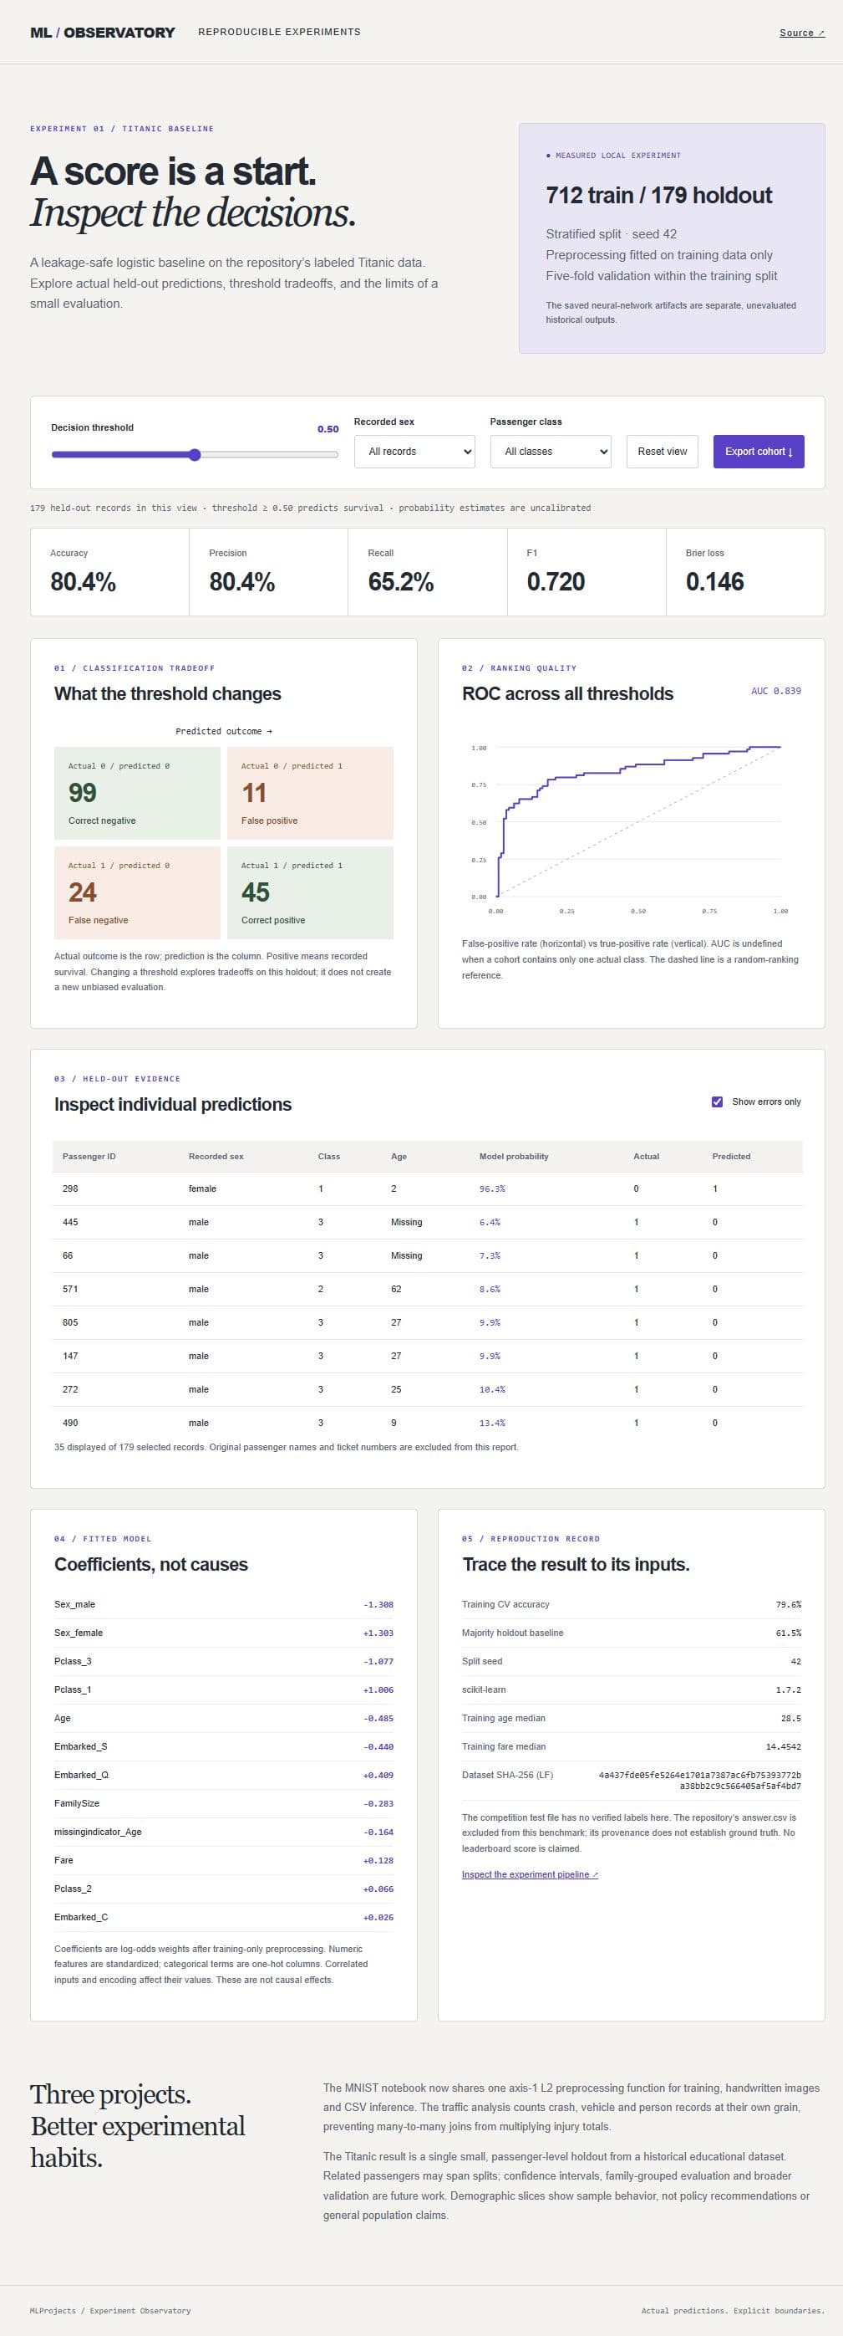This screenshot has width=843, height=2336.
Task: Select the row for passenger 490
Action: tap(428, 1423)
